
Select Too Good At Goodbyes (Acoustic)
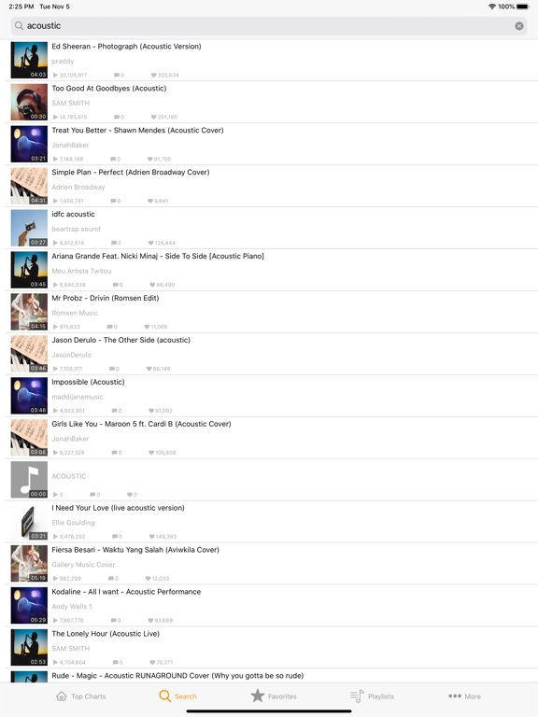[x=272, y=102]
